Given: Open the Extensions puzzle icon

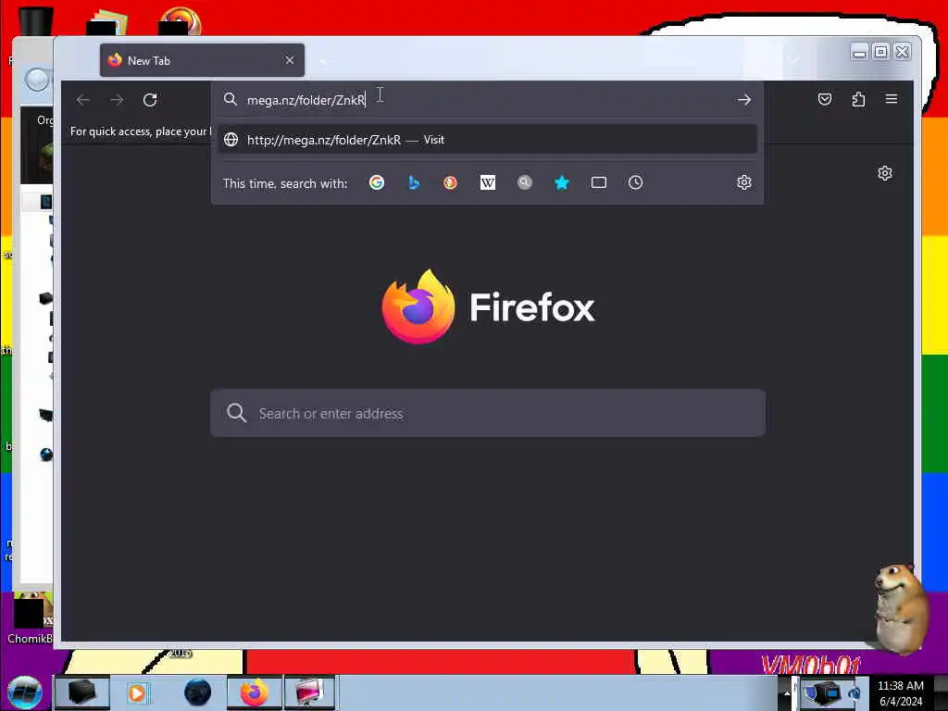Looking at the screenshot, I should 858,99.
